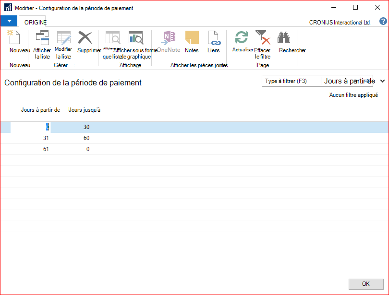Viewport: 389px width, 295px height.
Task: Refresh page with Actualiser icon
Action: [x=242, y=37]
